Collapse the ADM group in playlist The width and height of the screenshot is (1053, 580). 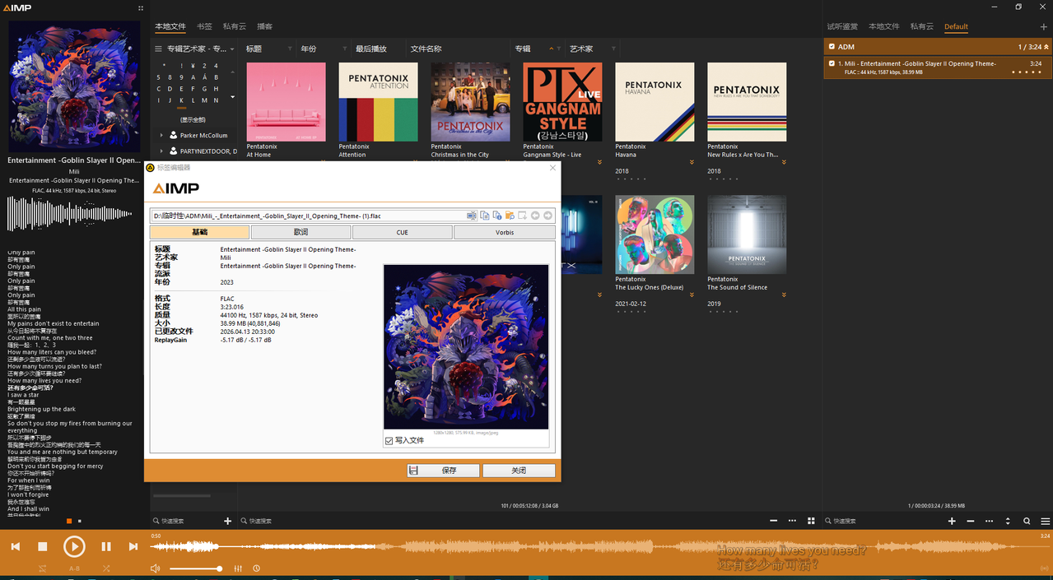pyautogui.click(x=1046, y=47)
